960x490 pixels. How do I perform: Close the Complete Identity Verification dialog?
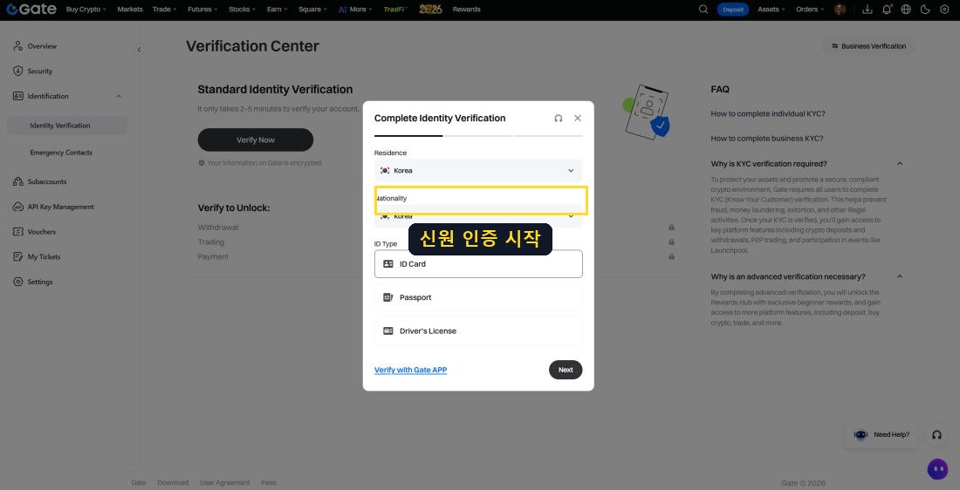578,118
